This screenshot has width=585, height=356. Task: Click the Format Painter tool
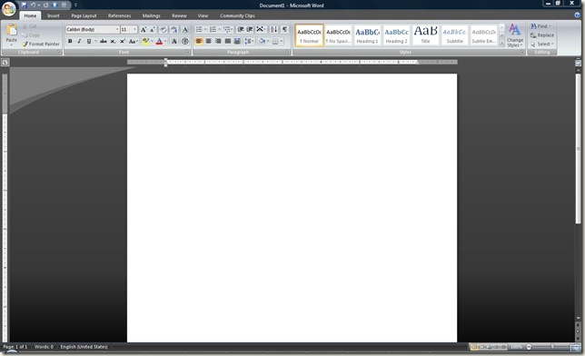[x=40, y=44]
